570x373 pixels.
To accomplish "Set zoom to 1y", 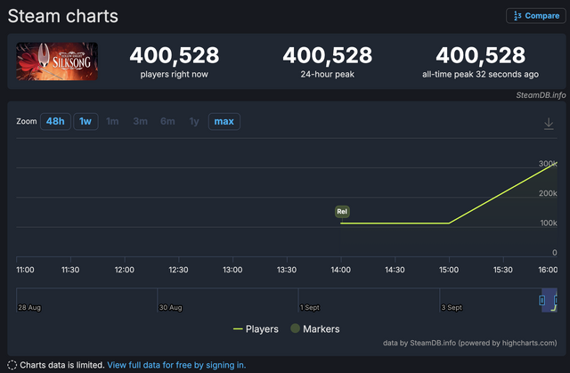I will 194,121.
